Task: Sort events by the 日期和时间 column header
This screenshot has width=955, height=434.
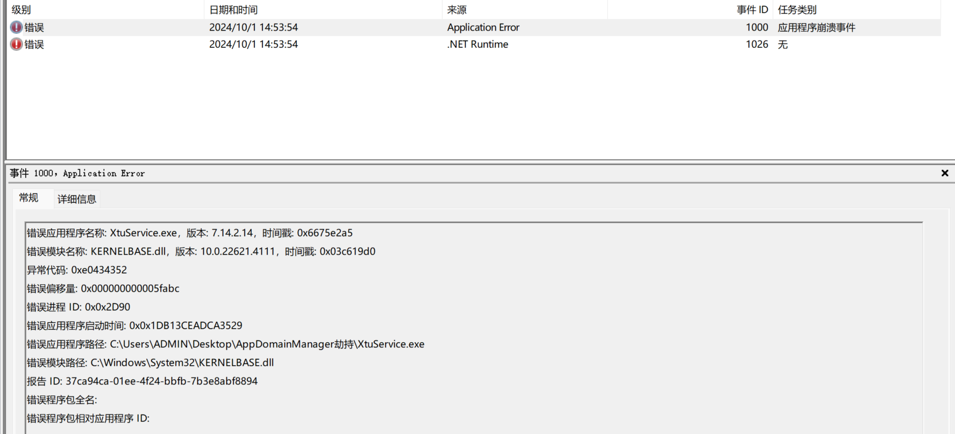Action: 233,10
